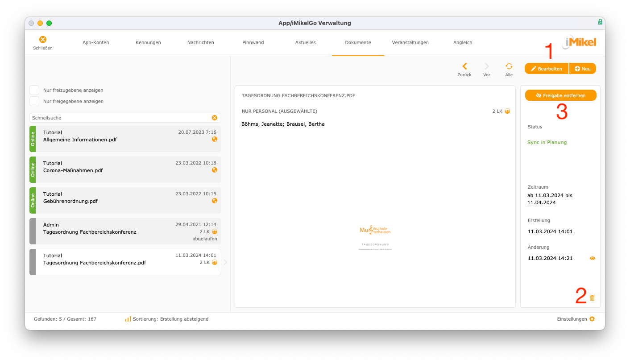The image size is (630, 363).
Task: Click the Alle refresh icon
Action: [509, 66]
